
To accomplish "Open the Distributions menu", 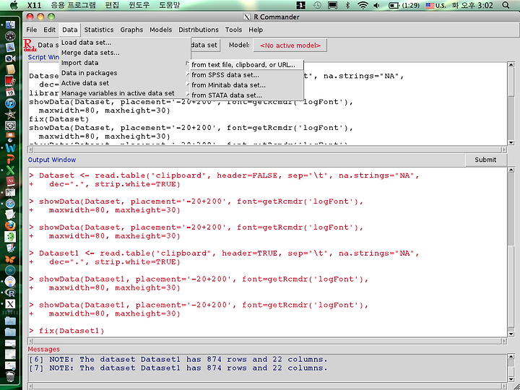I will coord(199,30).
